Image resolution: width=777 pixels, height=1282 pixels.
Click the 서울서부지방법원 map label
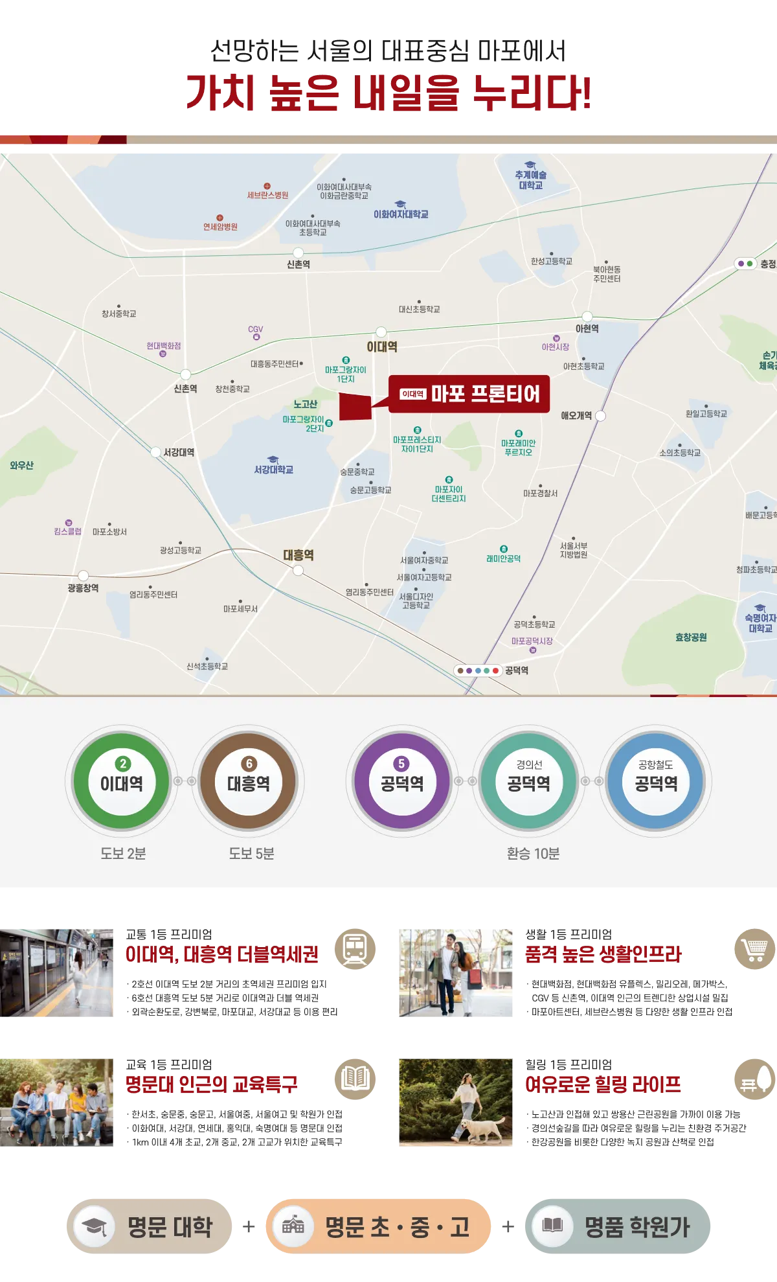click(574, 550)
